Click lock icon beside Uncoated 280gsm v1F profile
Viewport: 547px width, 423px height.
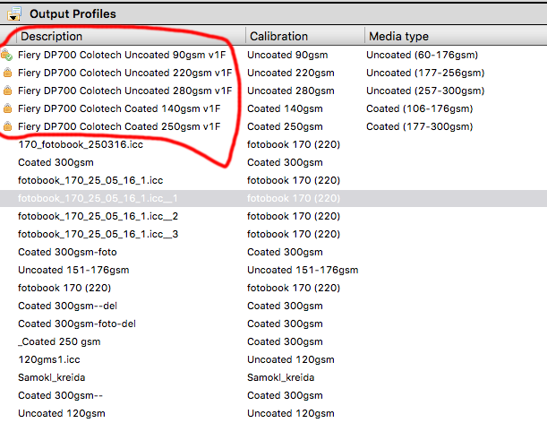[x=7, y=91]
